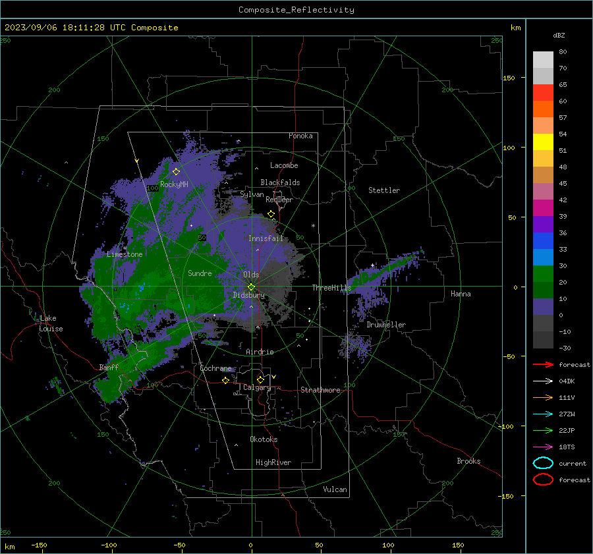Click the Hanna town label
Image resolution: width=593 pixels, height=554 pixels.
(x=461, y=294)
